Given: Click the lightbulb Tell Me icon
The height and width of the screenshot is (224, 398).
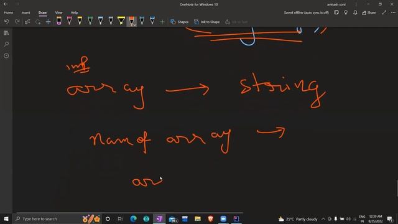Looking at the screenshot, I should click(346, 12).
